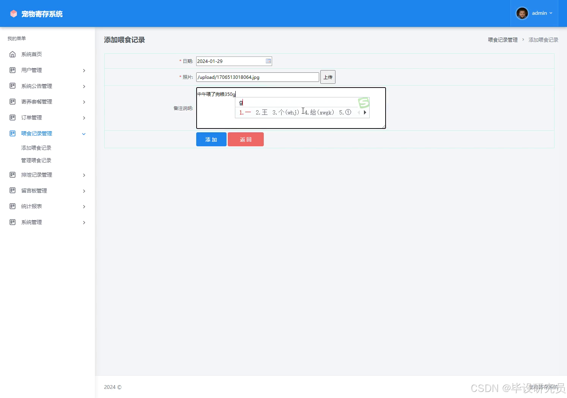
Task: Select IME candidate 5 ①
Action: pyautogui.click(x=345, y=112)
